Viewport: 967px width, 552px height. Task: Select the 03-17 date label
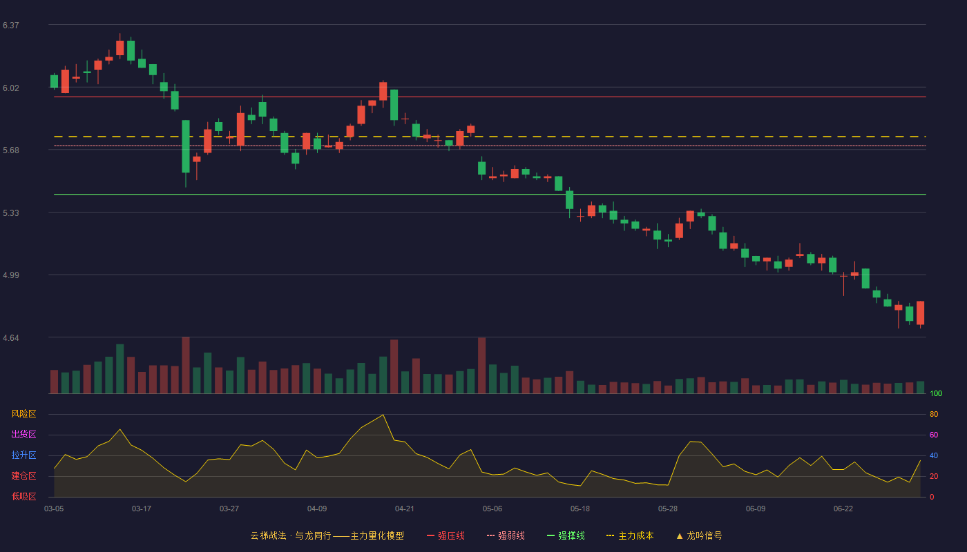coord(142,509)
